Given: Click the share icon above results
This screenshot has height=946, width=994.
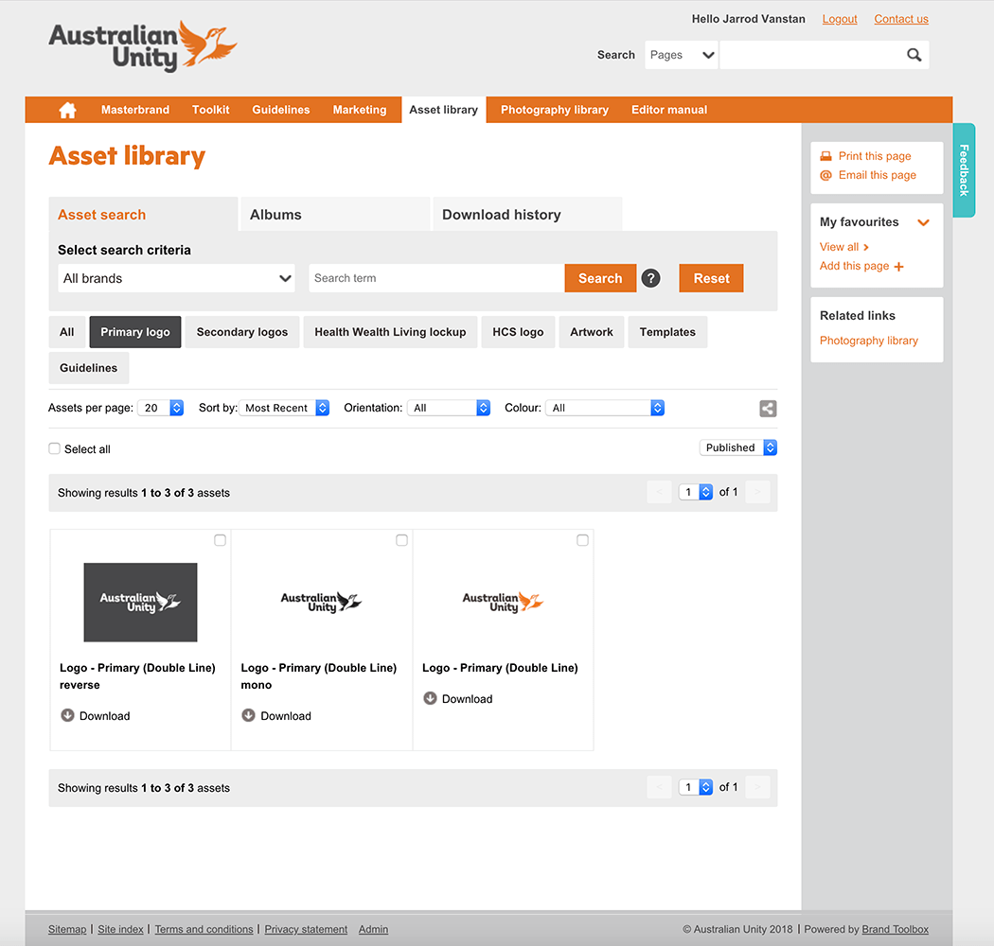Looking at the screenshot, I should tap(768, 409).
